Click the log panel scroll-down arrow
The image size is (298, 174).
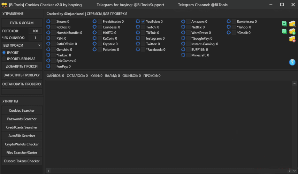[x=295, y=171]
